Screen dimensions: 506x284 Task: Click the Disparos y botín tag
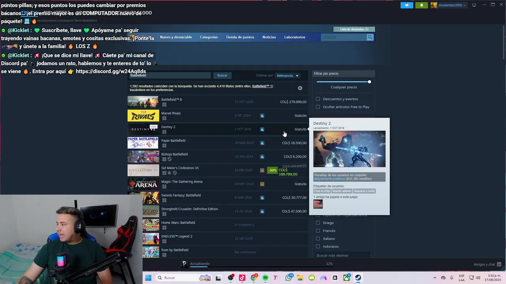tap(364, 191)
